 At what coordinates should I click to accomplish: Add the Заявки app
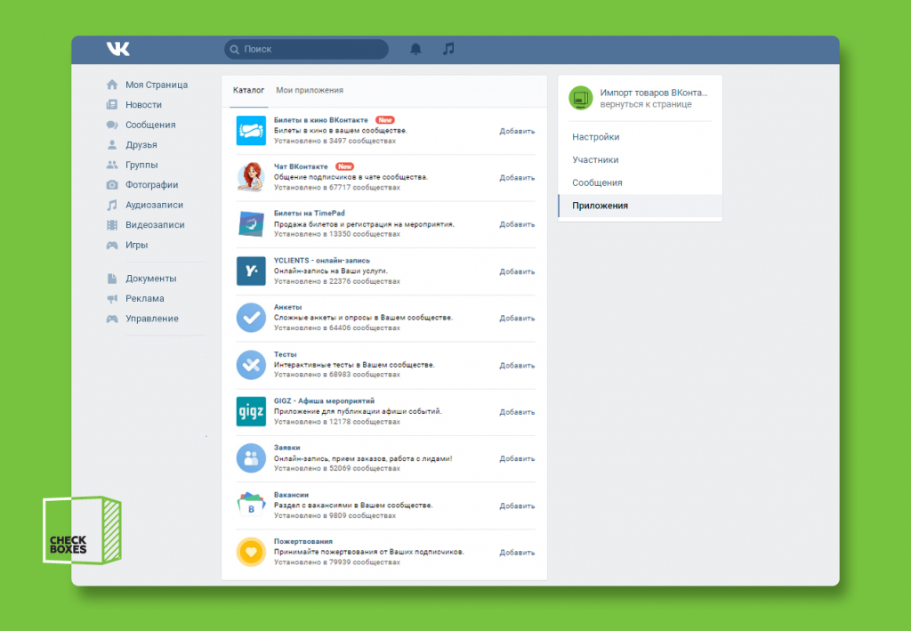pyautogui.click(x=517, y=458)
